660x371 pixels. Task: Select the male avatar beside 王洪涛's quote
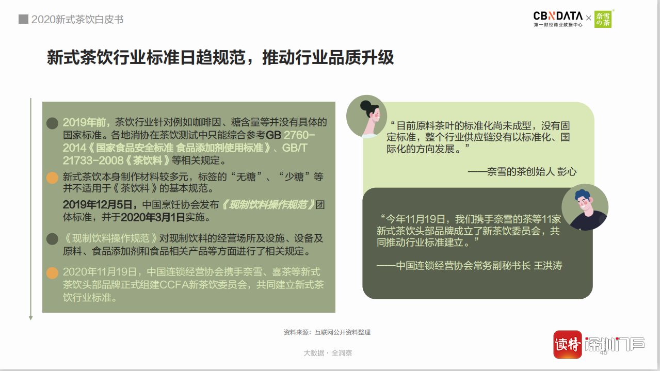click(585, 207)
